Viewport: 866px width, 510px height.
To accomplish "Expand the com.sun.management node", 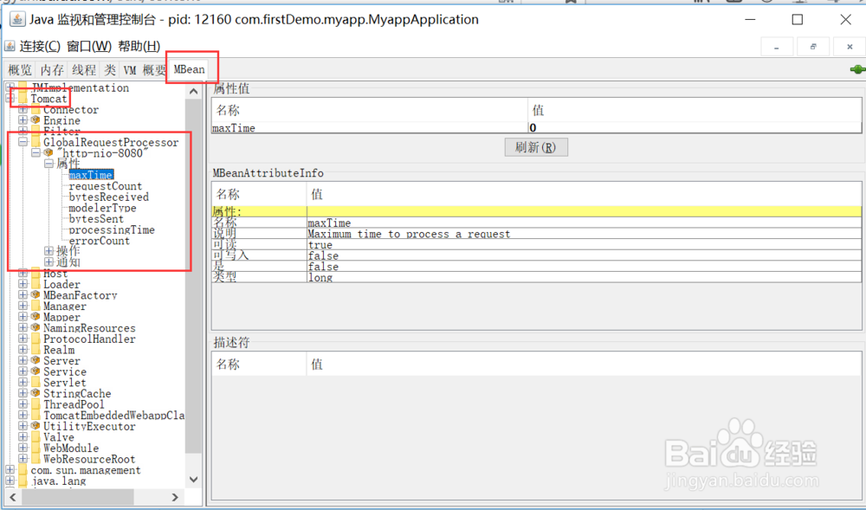I will tap(10, 469).
